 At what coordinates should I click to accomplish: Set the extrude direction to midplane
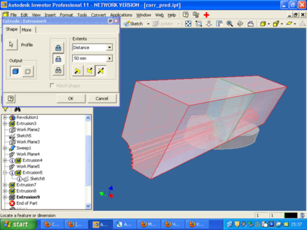pyautogui.click(x=101, y=71)
